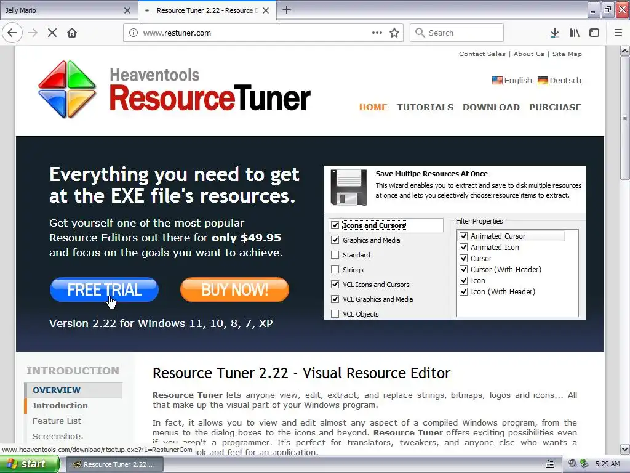
Task: Uncheck Animated Icon filter
Action: pos(464,248)
